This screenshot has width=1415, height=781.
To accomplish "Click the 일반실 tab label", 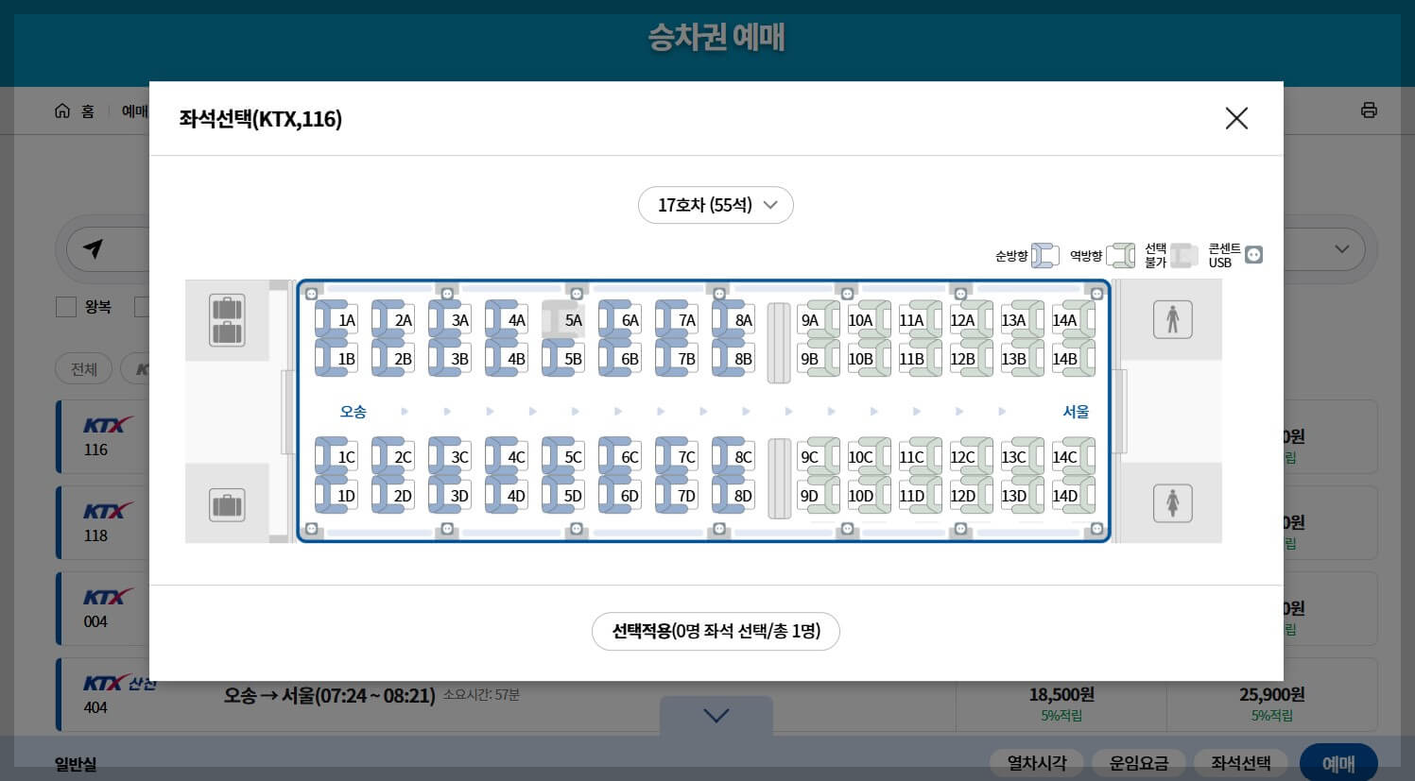I will tap(77, 764).
